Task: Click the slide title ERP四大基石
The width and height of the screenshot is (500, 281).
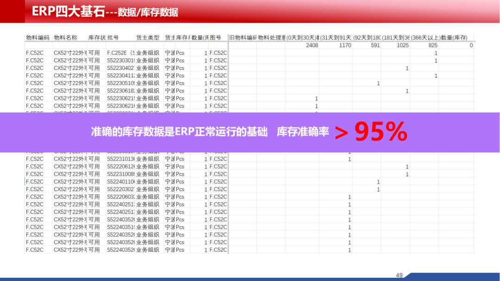Action: pos(68,12)
